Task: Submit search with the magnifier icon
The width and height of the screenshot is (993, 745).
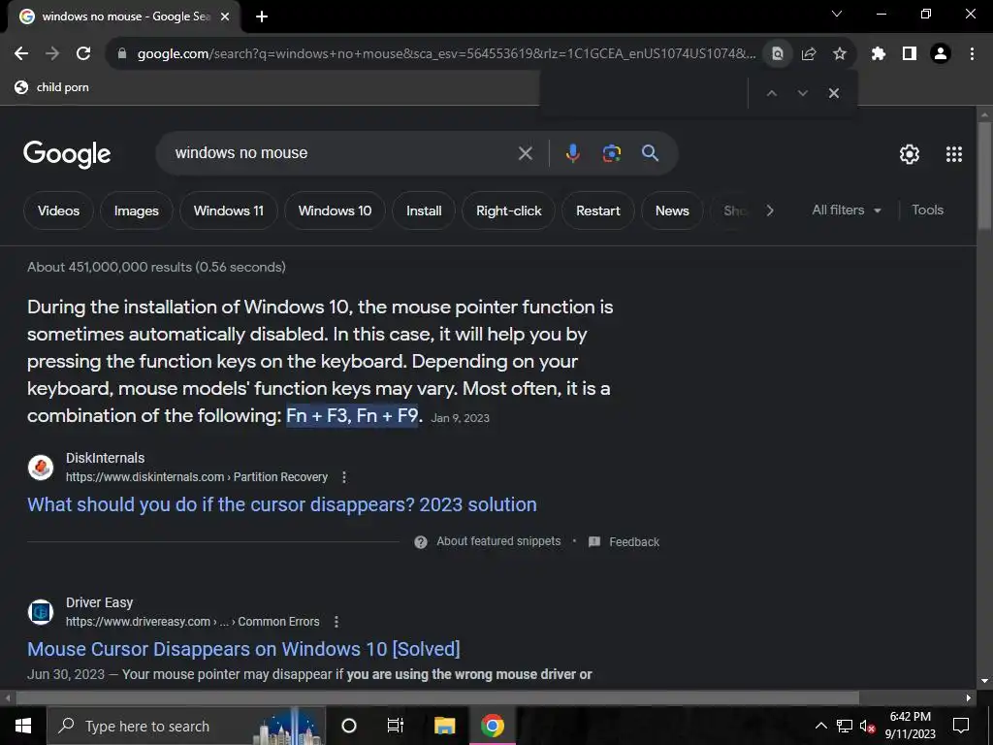Action: point(650,153)
